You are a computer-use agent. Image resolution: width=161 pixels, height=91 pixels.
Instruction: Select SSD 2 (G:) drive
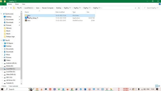[9, 77]
